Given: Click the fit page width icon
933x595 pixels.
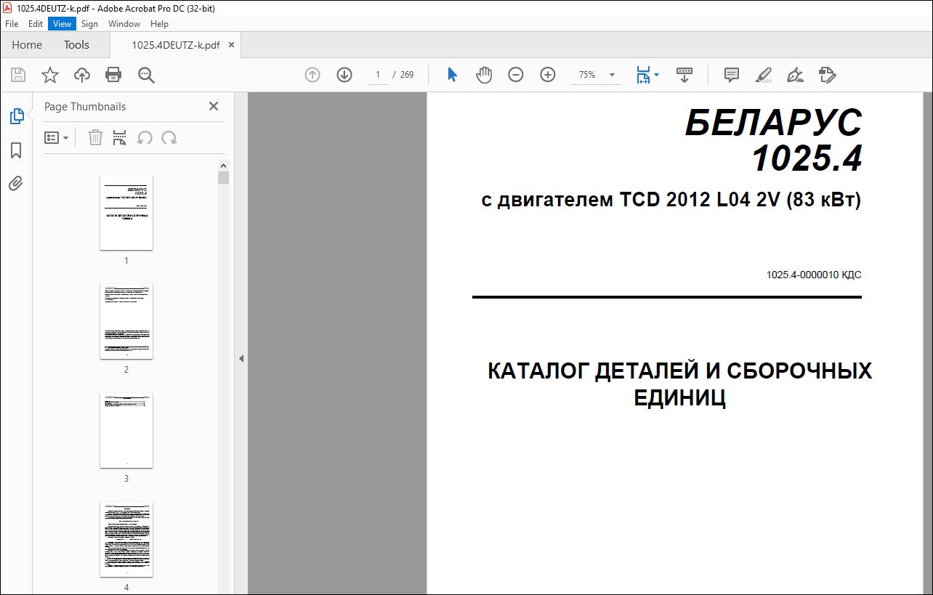Looking at the screenshot, I should (x=643, y=75).
